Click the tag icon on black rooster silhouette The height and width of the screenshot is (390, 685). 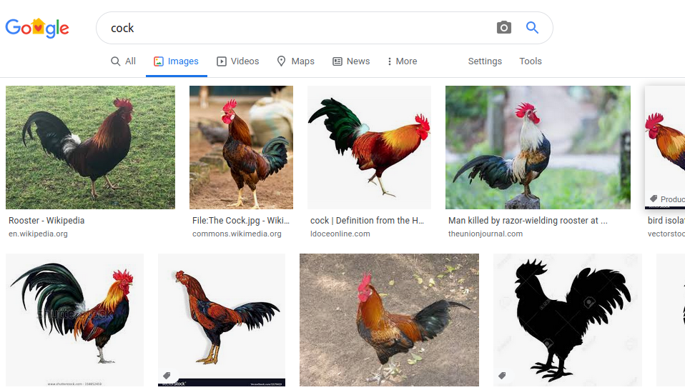click(502, 376)
